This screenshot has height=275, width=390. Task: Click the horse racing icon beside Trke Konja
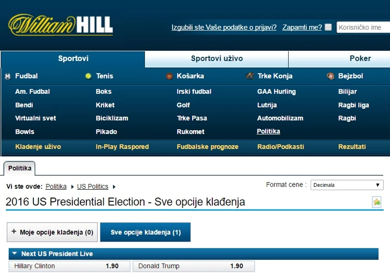click(x=250, y=76)
